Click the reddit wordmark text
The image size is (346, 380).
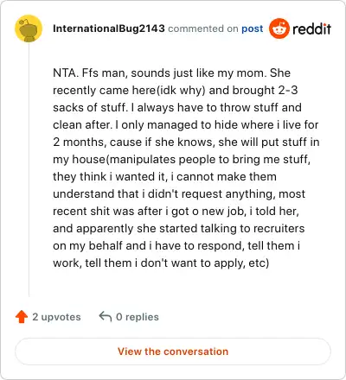click(312, 28)
